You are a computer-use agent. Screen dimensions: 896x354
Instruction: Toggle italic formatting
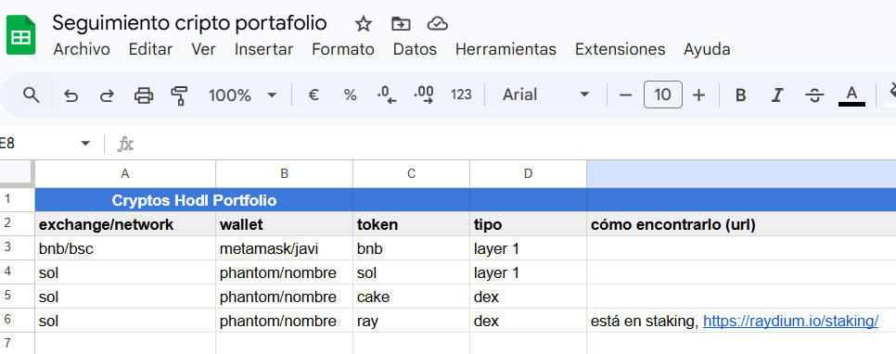(776, 95)
